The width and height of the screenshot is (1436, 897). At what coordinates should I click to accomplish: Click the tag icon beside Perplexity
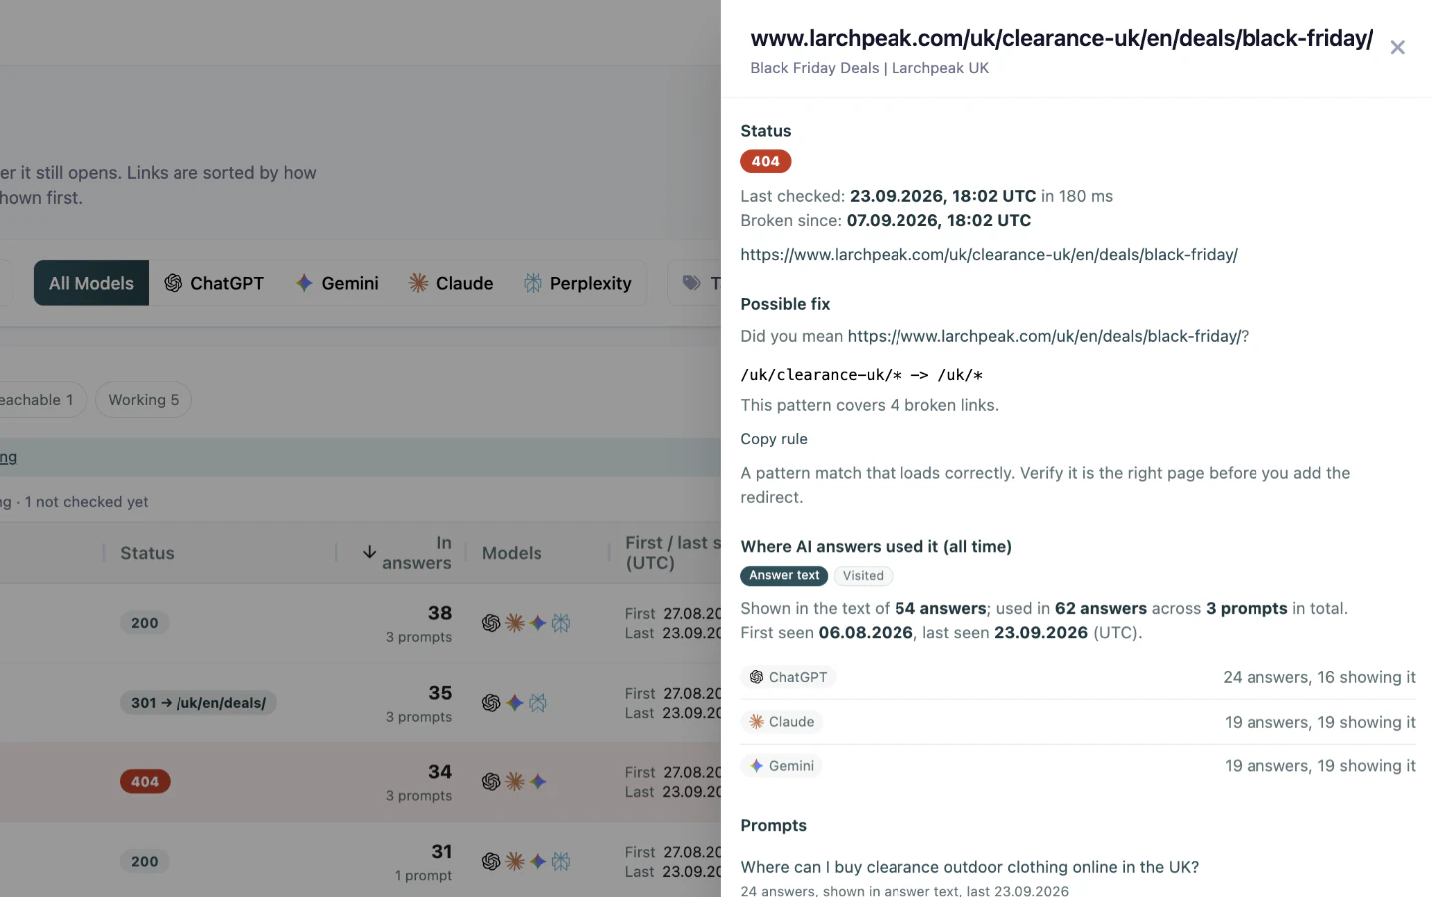[x=692, y=283]
